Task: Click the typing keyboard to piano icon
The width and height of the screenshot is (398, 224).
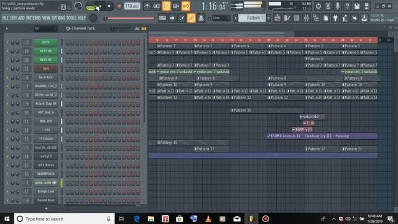Action: pos(162,18)
